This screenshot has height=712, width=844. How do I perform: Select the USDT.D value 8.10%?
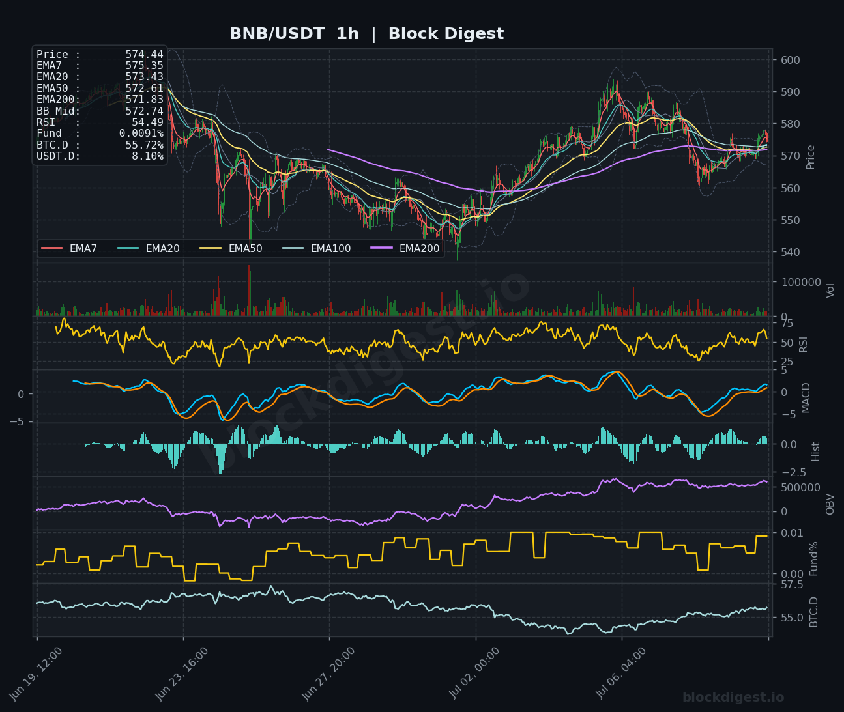pos(148,156)
